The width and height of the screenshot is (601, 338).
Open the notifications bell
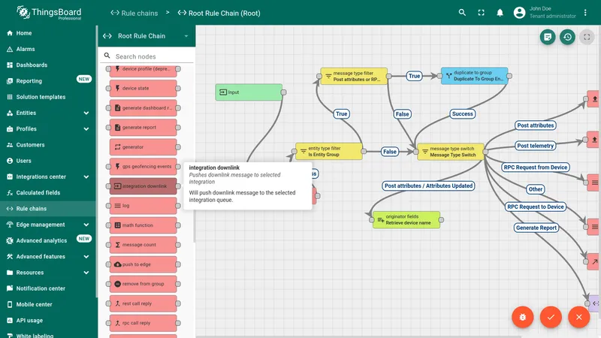click(x=500, y=13)
